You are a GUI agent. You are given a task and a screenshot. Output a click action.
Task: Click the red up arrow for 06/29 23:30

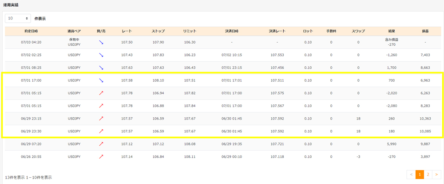coord(101,132)
